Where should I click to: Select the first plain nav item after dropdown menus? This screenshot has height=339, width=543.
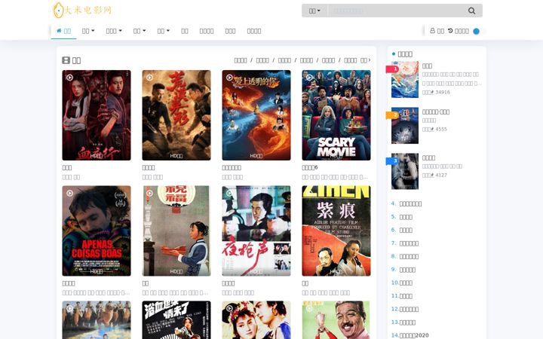(185, 31)
